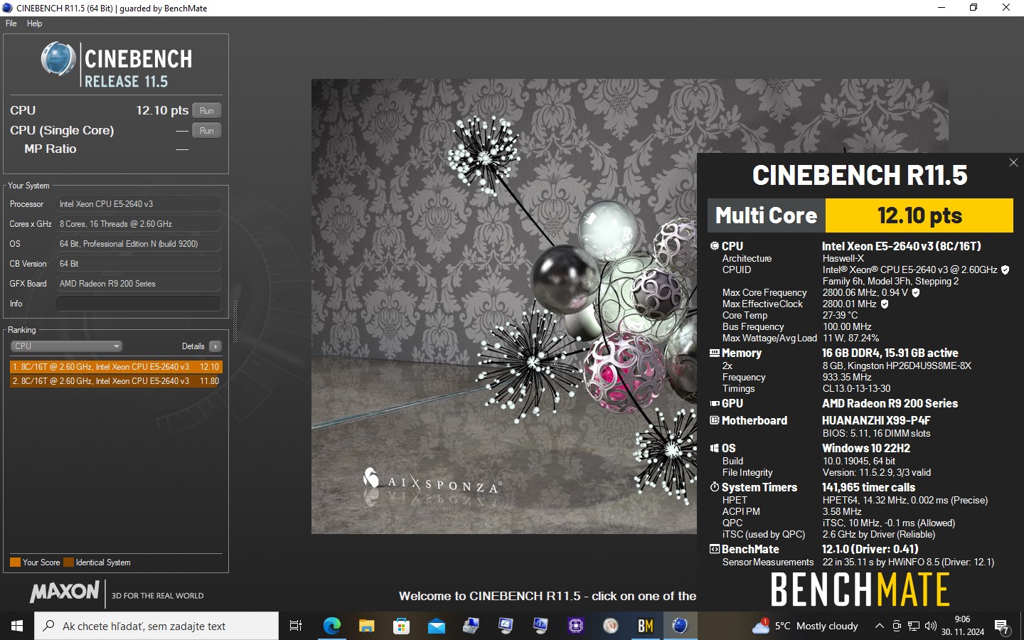This screenshot has height=640, width=1024.
Task: Click the ranking Details arrow button
Action: (x=215, y=346)
